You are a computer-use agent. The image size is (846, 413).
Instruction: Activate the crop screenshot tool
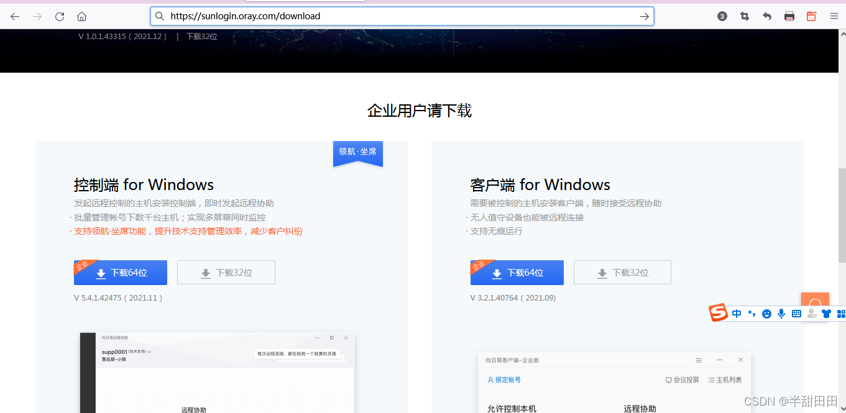click(x=745, y=17)
